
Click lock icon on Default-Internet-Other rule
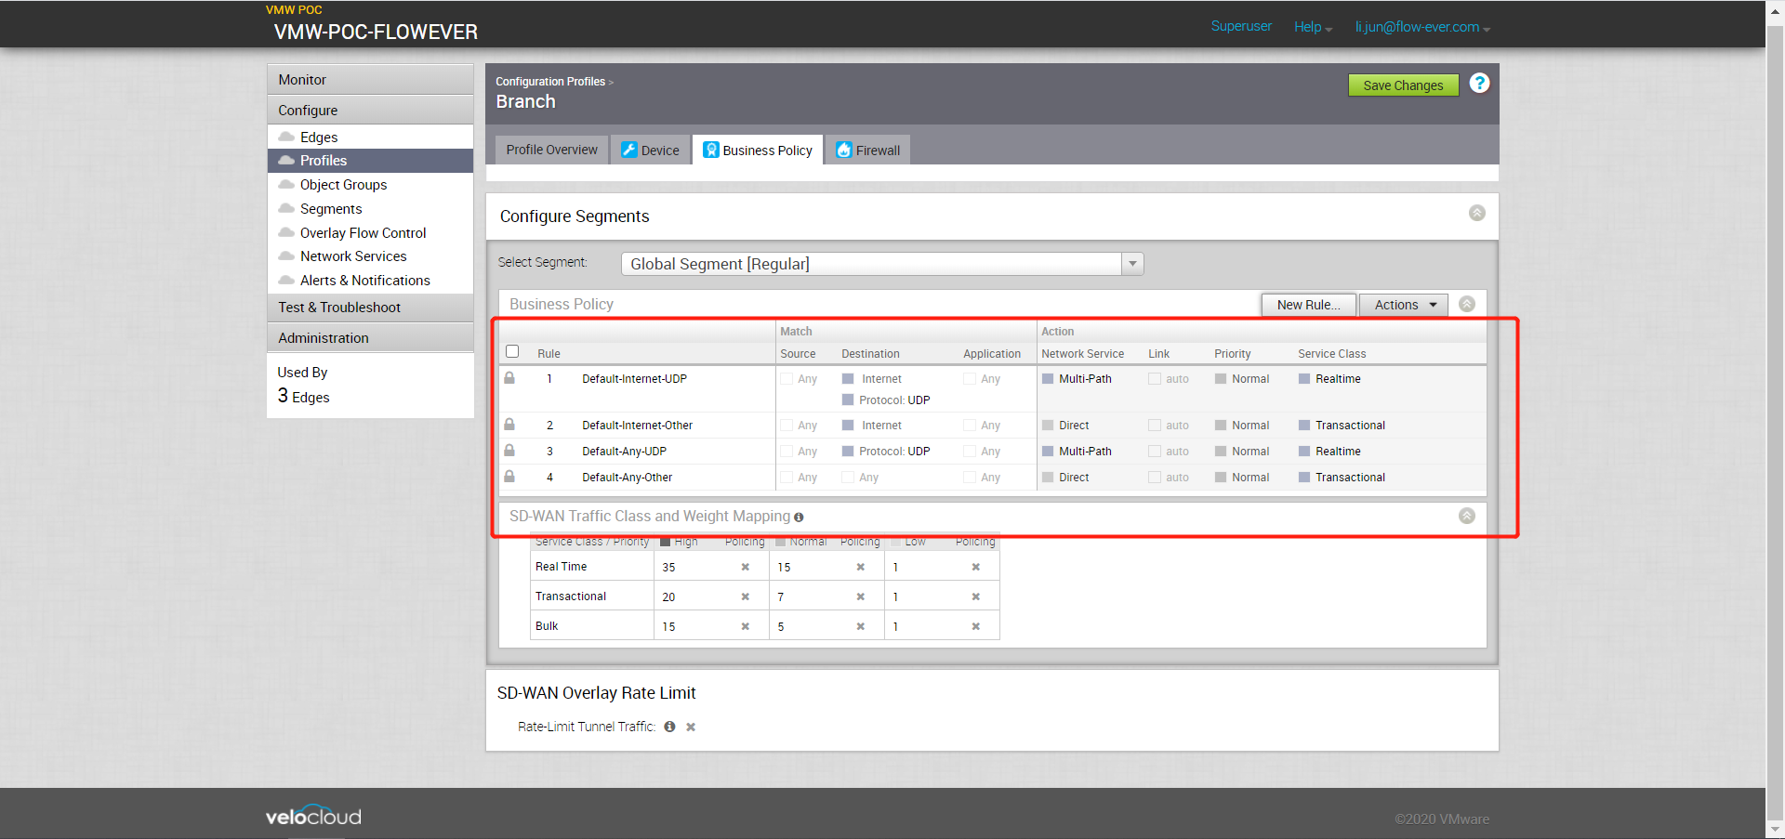[509, 424]
